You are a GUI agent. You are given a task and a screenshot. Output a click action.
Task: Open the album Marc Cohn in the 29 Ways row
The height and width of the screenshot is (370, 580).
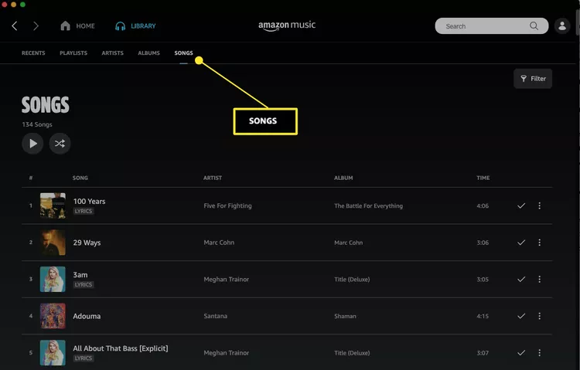pyautogui.click(x=349, y=243)
